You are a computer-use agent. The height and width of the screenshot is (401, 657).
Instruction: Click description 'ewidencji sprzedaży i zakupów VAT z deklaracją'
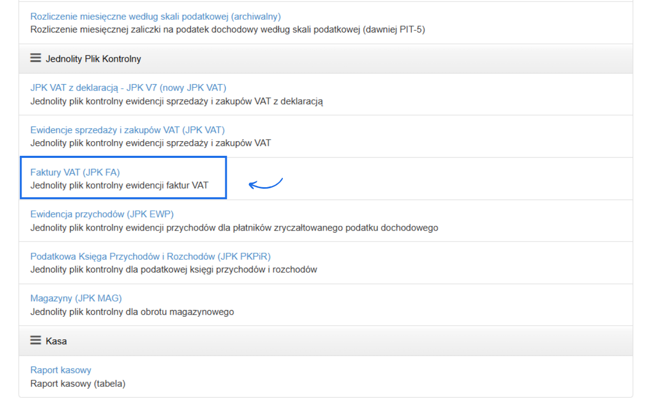177,101
